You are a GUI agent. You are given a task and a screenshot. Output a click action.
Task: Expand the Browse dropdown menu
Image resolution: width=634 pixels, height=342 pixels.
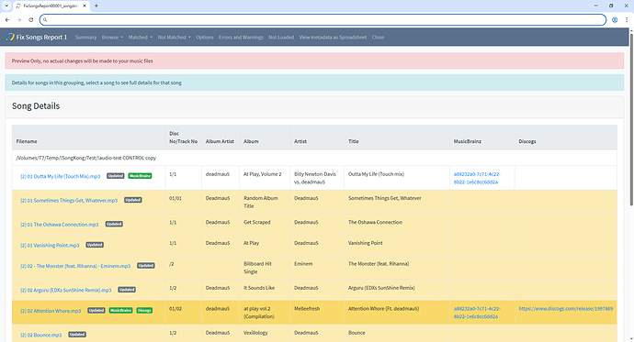pos(112,37)
